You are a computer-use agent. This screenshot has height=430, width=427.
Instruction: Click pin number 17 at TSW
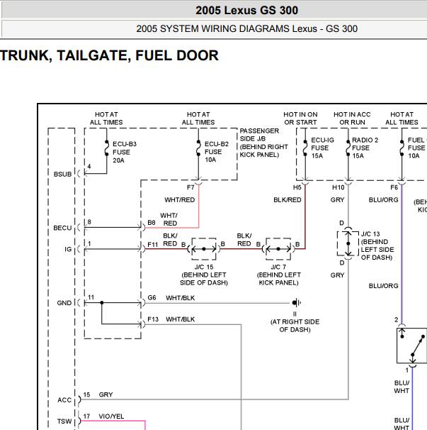(86, 417)
